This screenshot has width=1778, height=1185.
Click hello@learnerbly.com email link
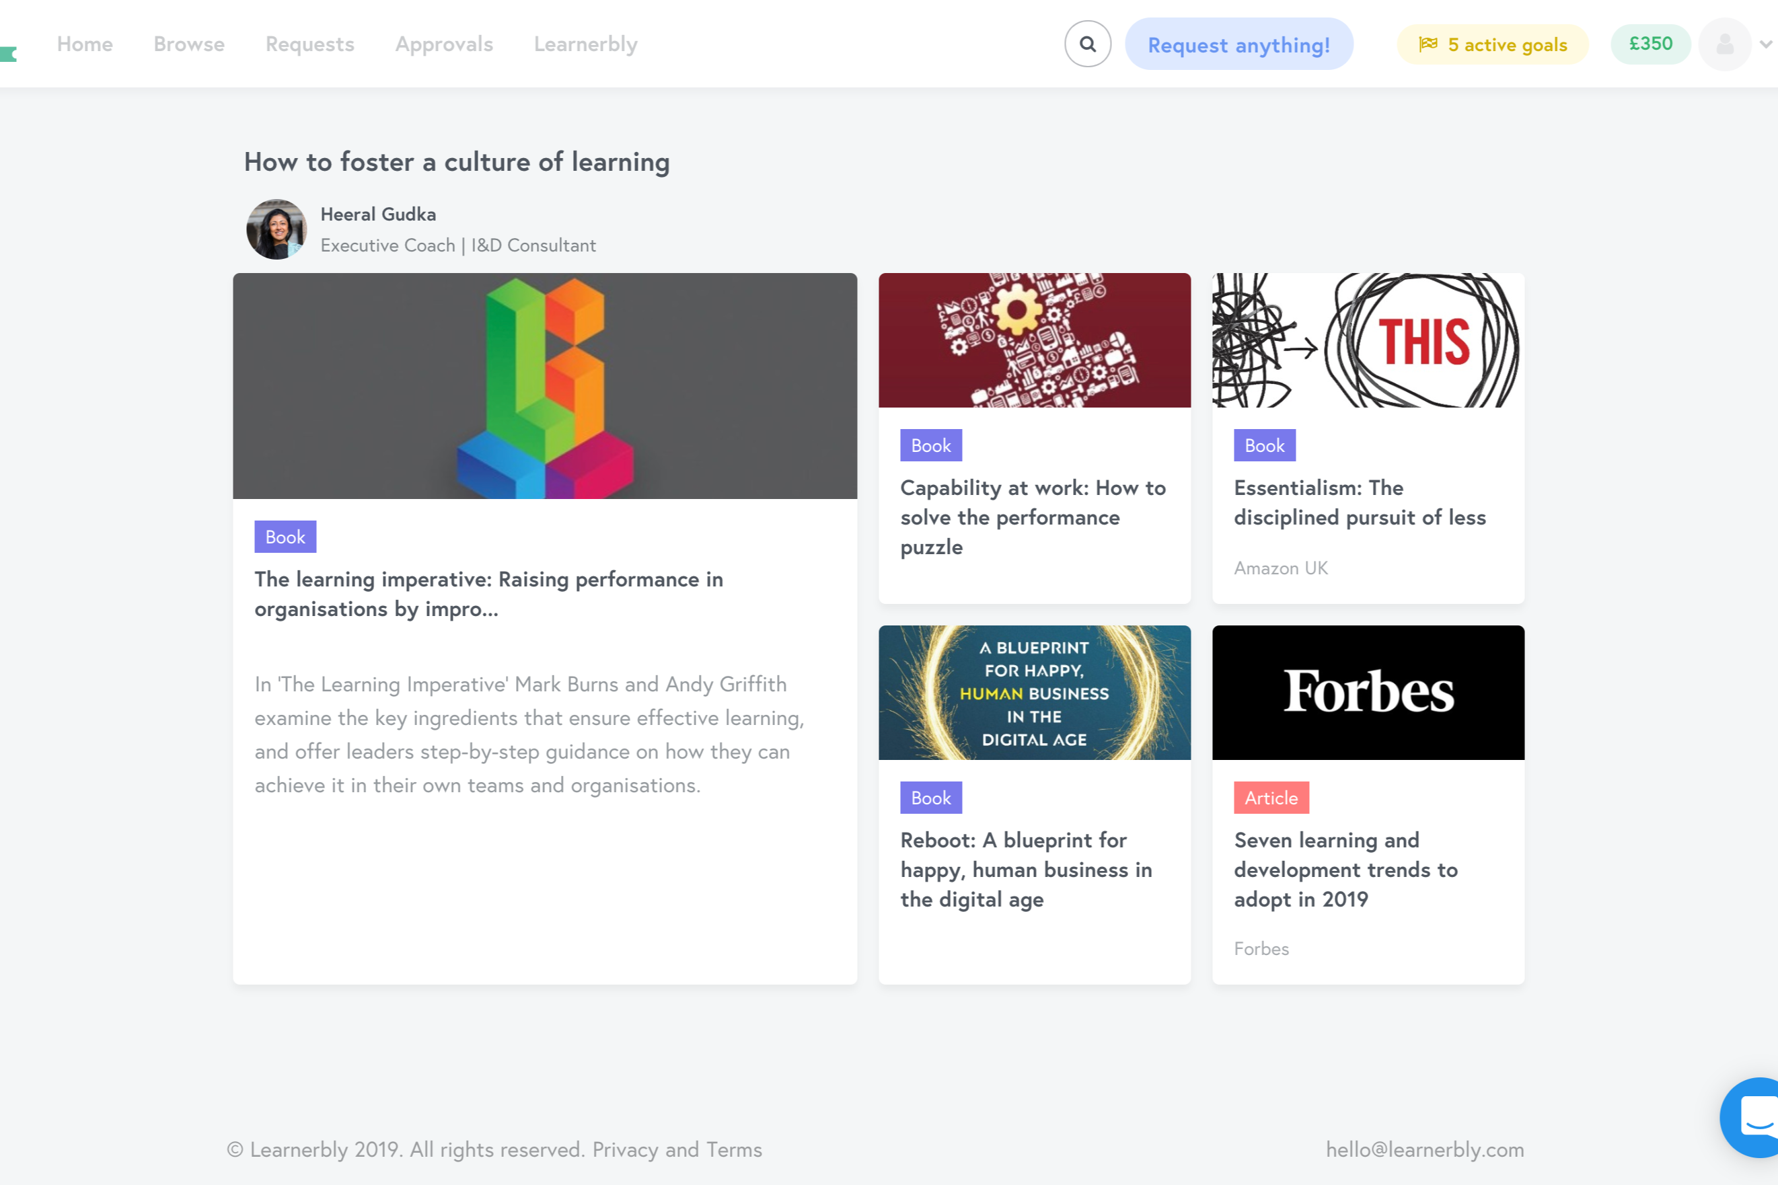point(1425,1149)
